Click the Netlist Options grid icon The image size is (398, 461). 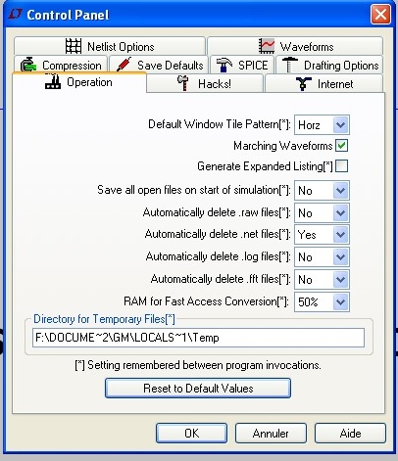(x=74, y=46)
